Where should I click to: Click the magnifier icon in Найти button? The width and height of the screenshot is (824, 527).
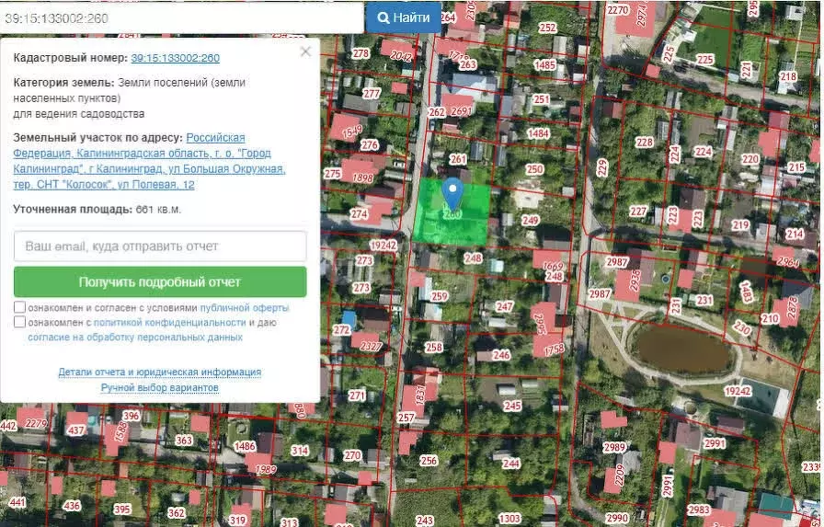point(383,17)
